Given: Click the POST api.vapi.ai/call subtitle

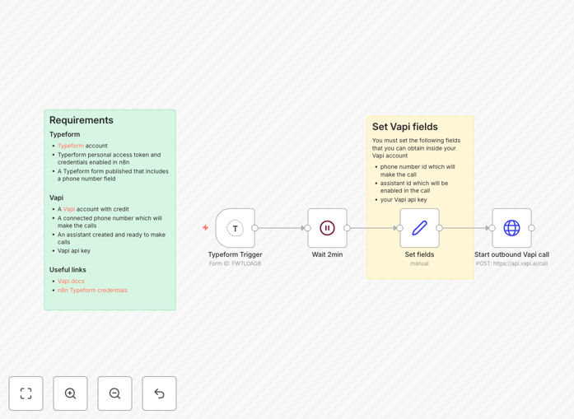Looking at the screenshot, I should (511, 263).
